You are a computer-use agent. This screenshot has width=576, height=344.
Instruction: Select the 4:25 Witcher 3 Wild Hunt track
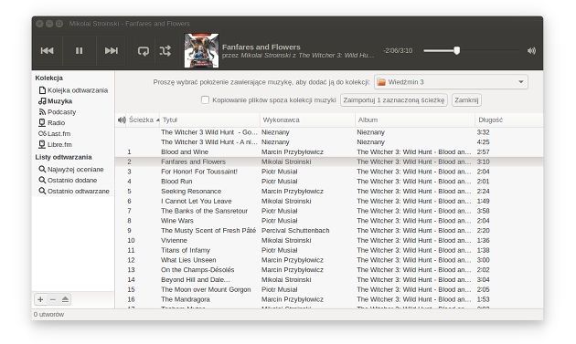pyautogui.click(x=329, y=142)
